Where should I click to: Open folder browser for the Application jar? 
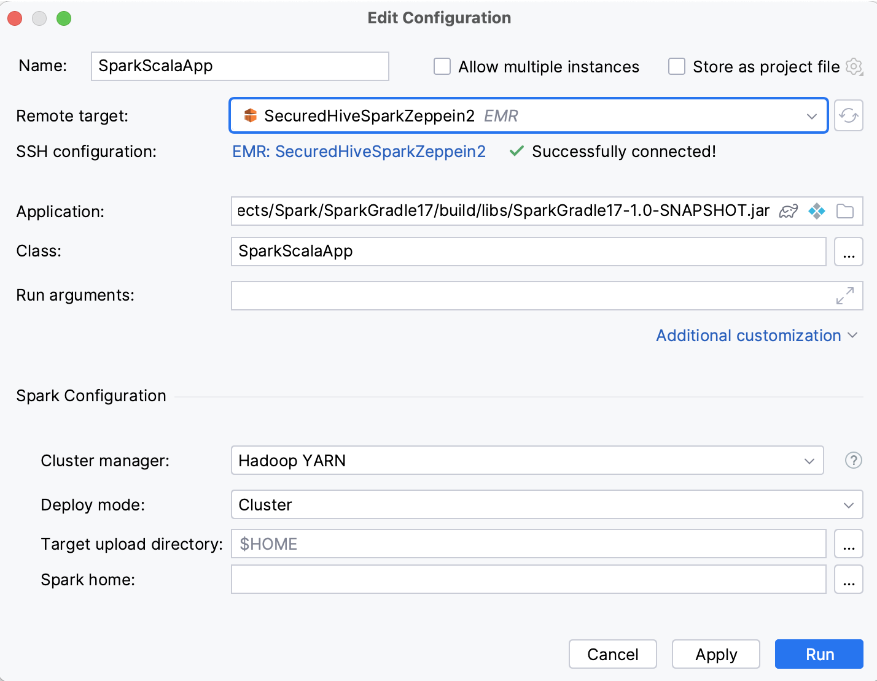click(x=845, y=211)
